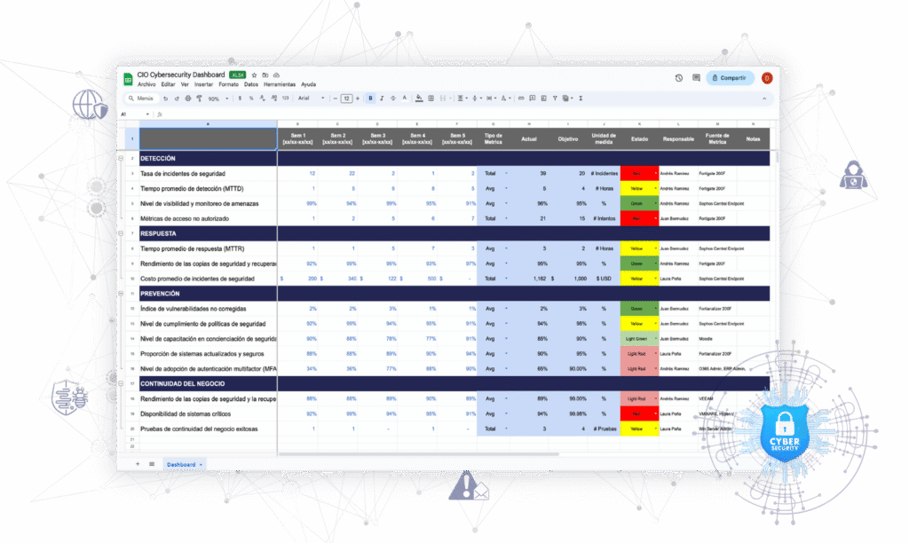Open version history clock icon
Viewport: 909px width, 543px height.
(679, 78)
